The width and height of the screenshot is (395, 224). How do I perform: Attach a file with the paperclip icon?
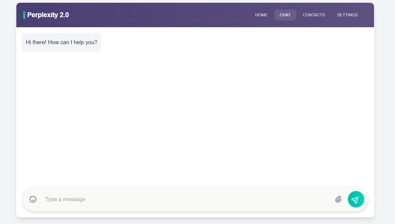click(338, 199)
